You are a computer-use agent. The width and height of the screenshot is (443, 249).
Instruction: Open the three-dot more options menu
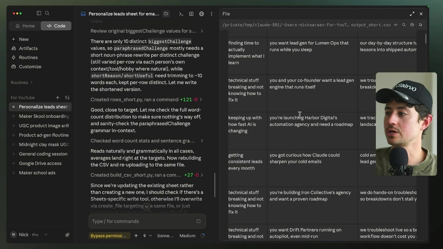(x=211, y=14)
